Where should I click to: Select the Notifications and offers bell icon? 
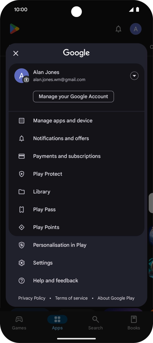coord(21,138)
